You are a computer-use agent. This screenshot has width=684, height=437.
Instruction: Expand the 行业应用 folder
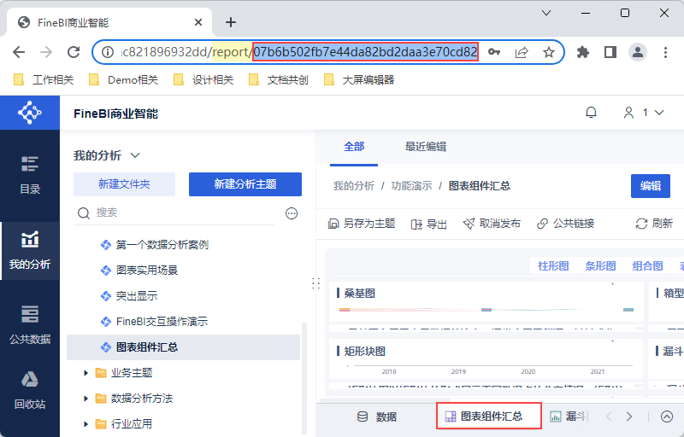(85, 424)
